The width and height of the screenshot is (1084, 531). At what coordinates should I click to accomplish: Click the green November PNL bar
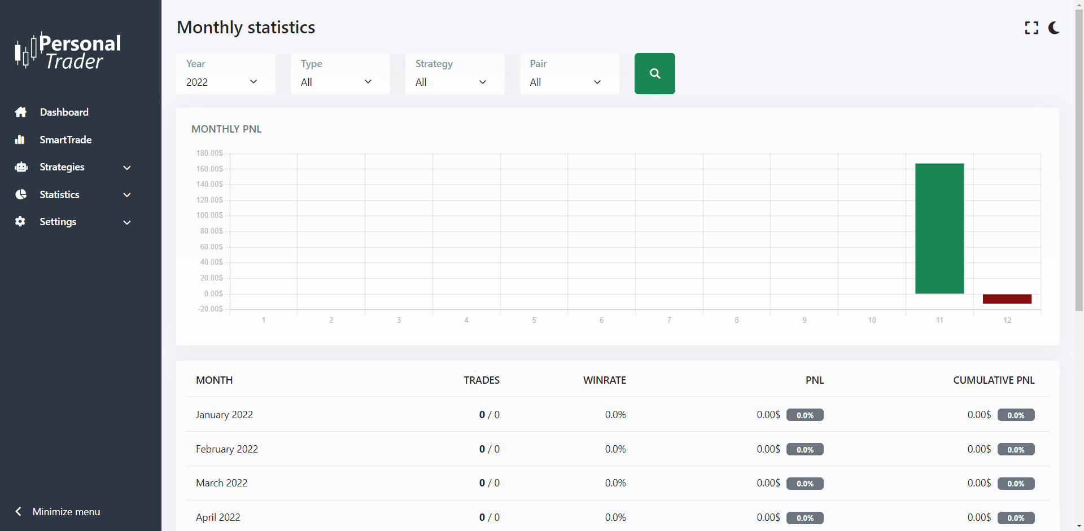(x=939, y=229)
